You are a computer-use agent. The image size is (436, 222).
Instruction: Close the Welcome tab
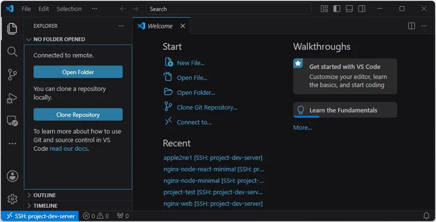183,26
